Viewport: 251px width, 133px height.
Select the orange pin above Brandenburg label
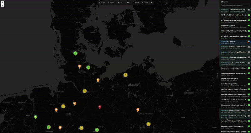(138, 110)
